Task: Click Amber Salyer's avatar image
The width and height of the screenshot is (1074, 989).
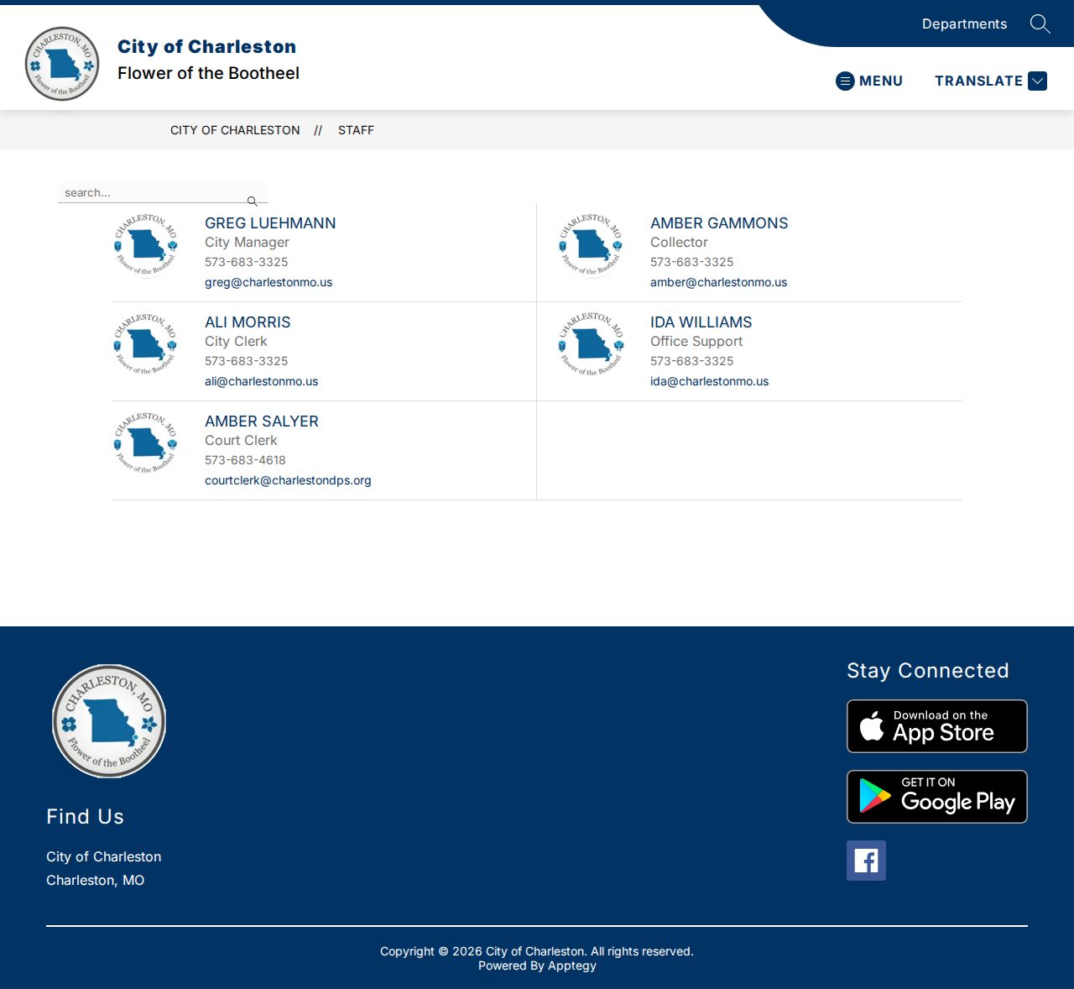Action: [146, 442]
